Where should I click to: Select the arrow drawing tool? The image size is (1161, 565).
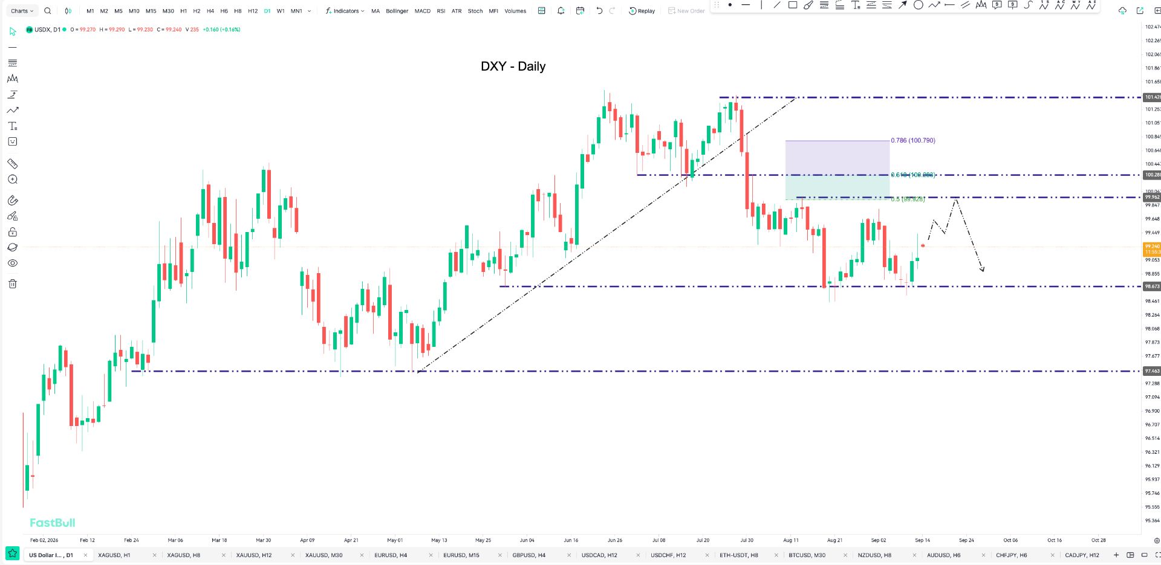click(x=902, y=5)
